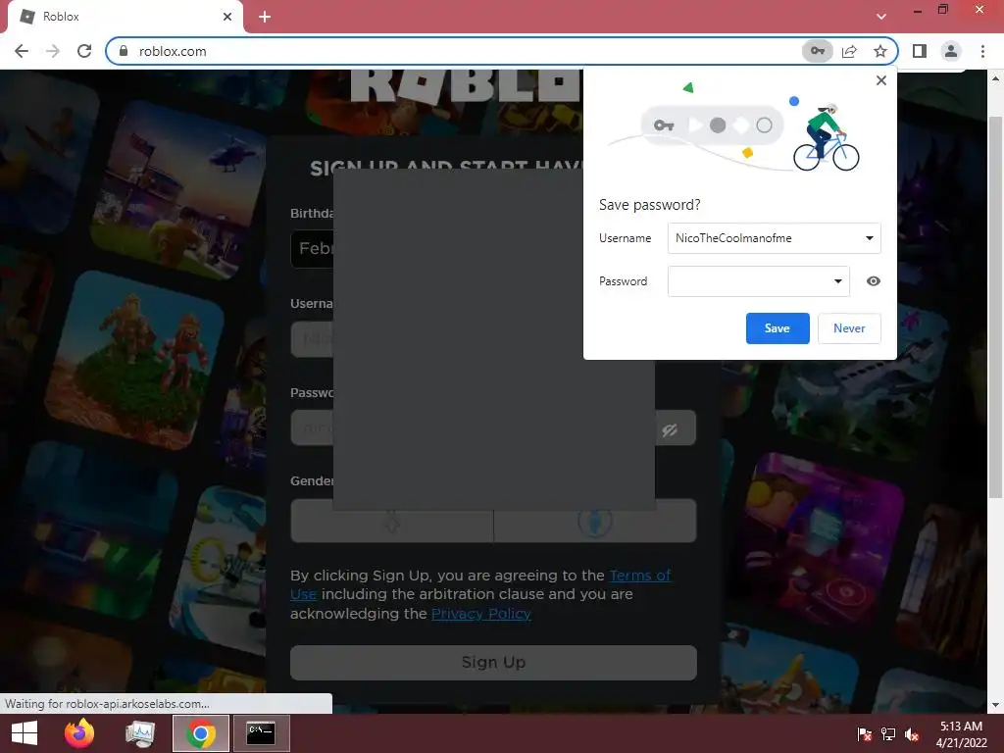This screenshot has width=1004, height=753.
Task: Show password with the eye icon
Action: (x=874, y=281)
